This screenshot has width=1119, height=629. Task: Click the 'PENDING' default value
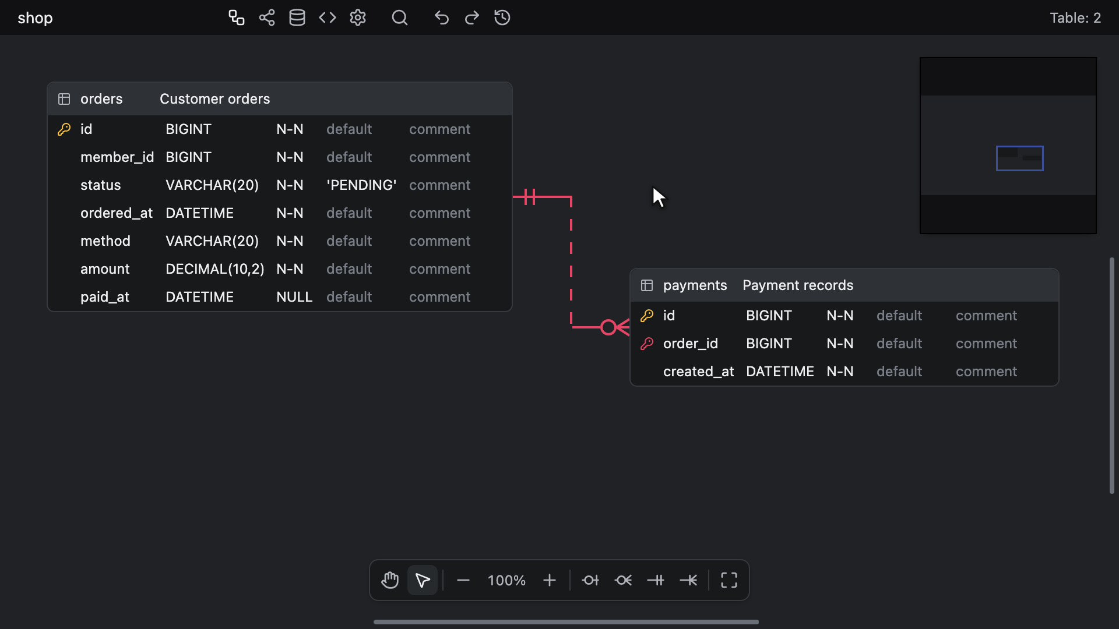361,185
